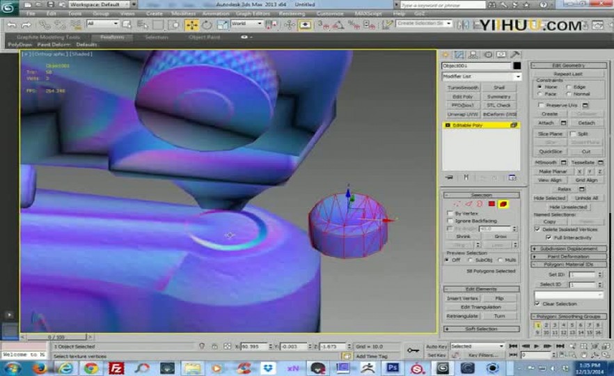Enable the By Vertex checkbox

(x=450, y=214)
